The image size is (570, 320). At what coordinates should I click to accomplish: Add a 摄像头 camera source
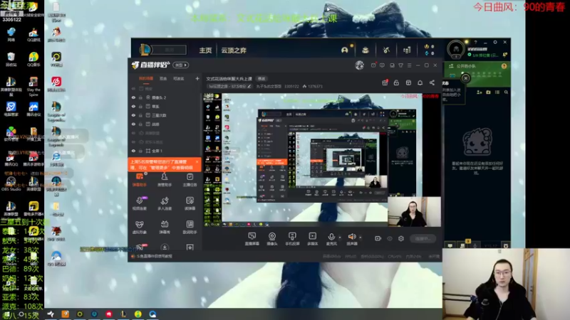(x=272, y=239)
